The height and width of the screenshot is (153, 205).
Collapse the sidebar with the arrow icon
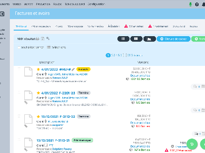point(2,14)
